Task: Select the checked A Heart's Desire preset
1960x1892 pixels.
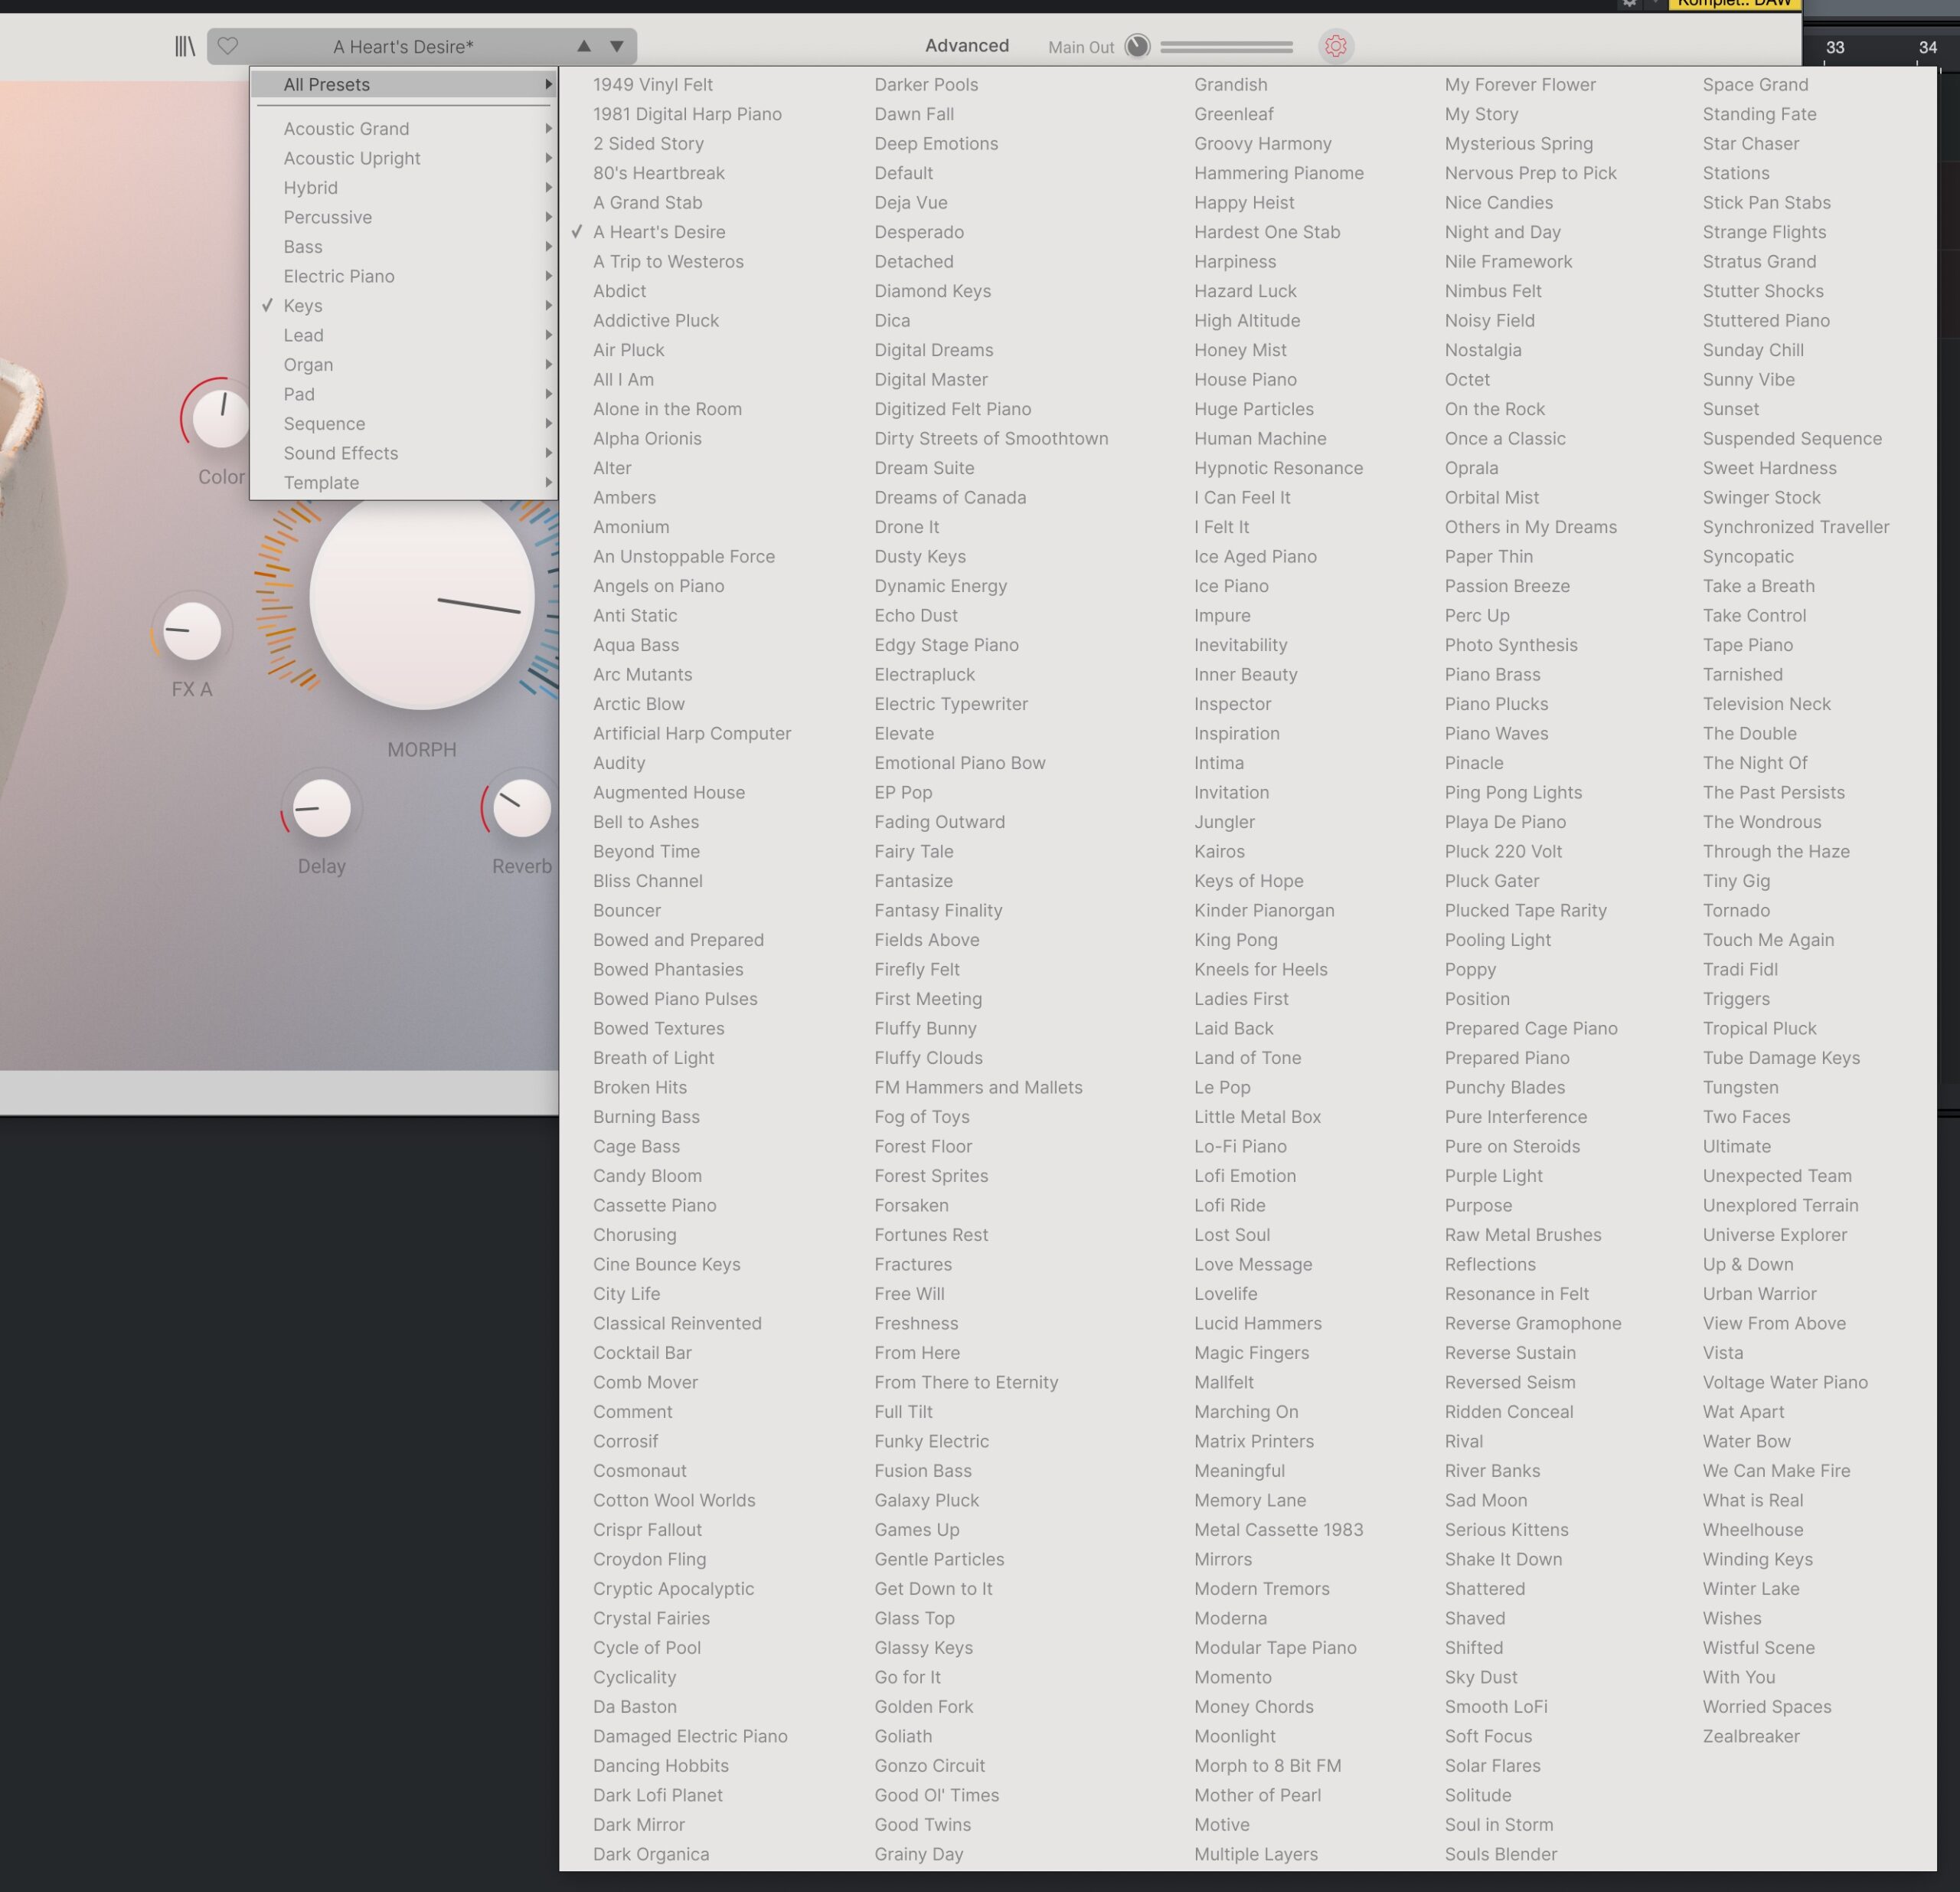Action: (x=659, y=232)
